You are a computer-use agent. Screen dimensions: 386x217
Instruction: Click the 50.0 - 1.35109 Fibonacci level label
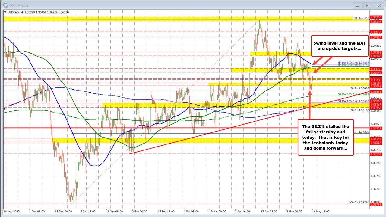[359, 110]
